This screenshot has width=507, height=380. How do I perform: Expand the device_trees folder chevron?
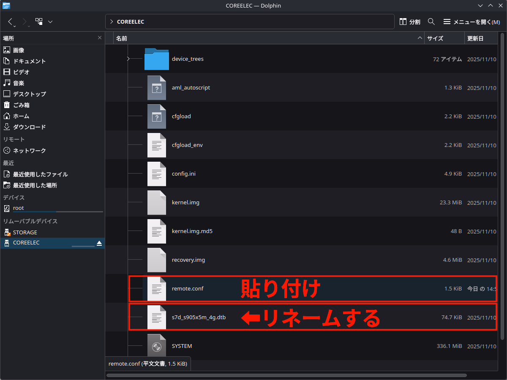[128, 59]
